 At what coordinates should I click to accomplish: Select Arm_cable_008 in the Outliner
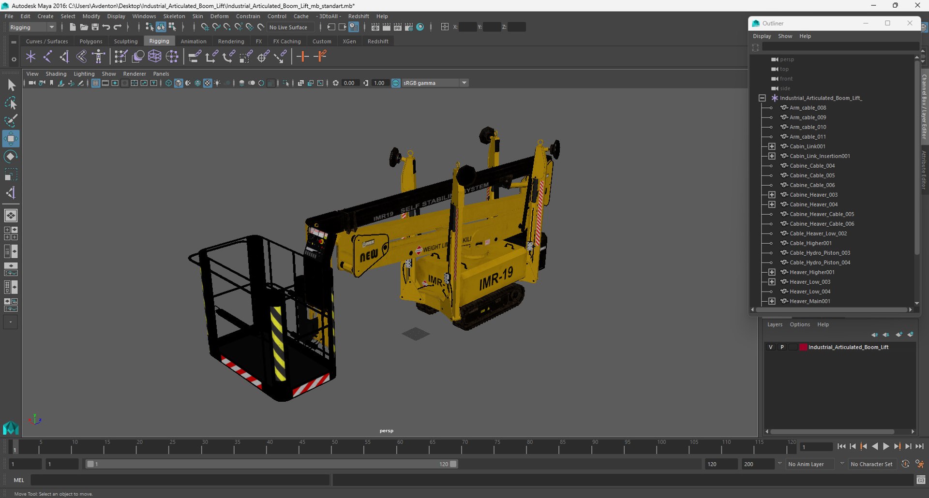tap(808, 108)
